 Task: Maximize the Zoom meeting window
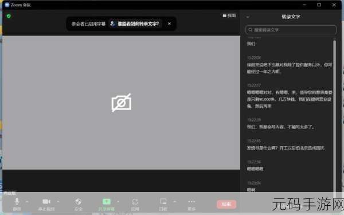[x=319, y=5]
